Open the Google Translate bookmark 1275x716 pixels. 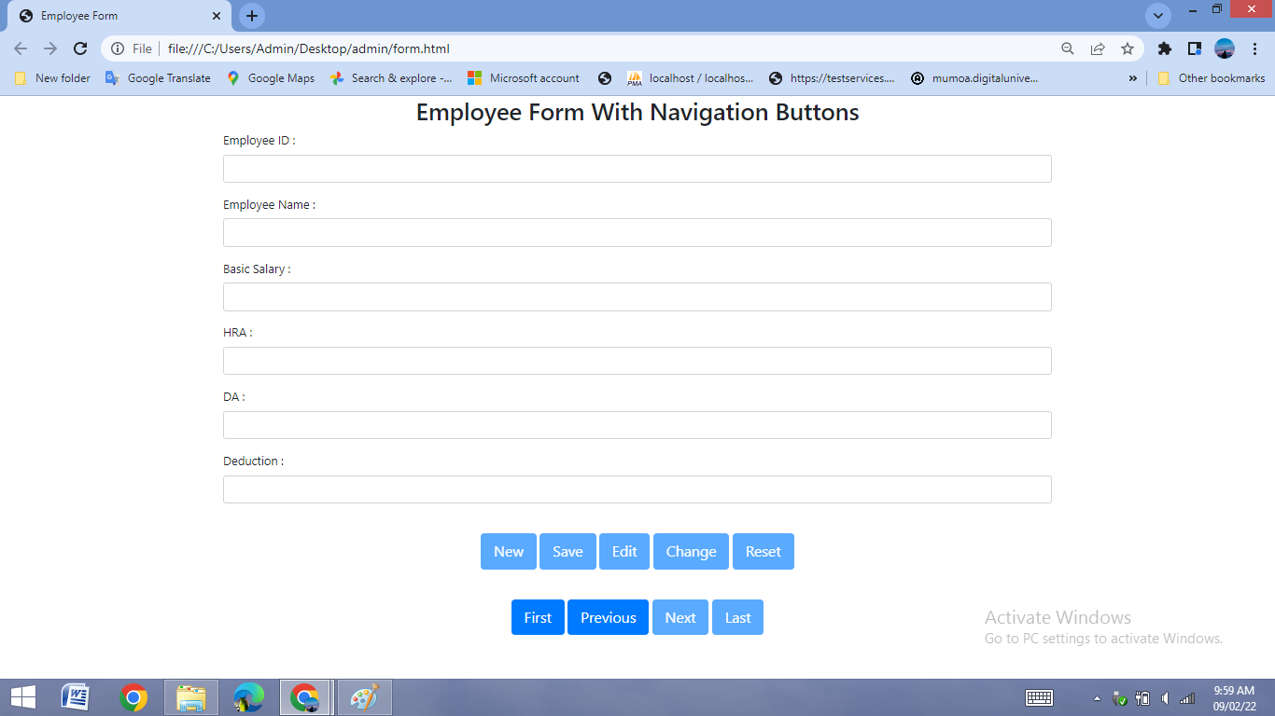pyautogui.click(x=157, y=78)
